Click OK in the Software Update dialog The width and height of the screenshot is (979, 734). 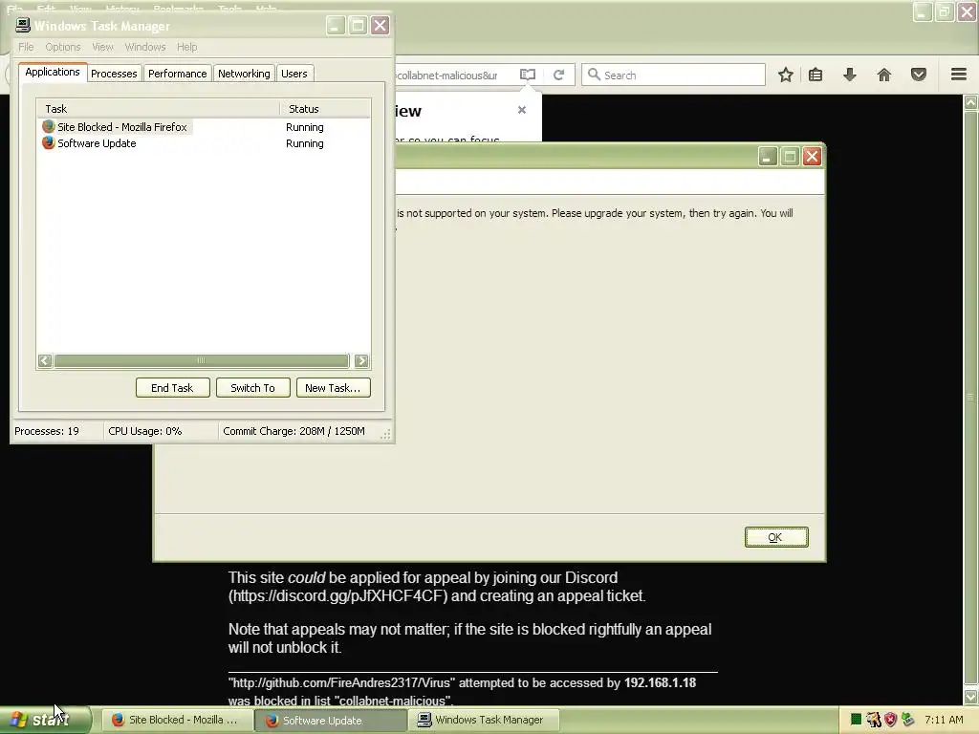point(776,537)
